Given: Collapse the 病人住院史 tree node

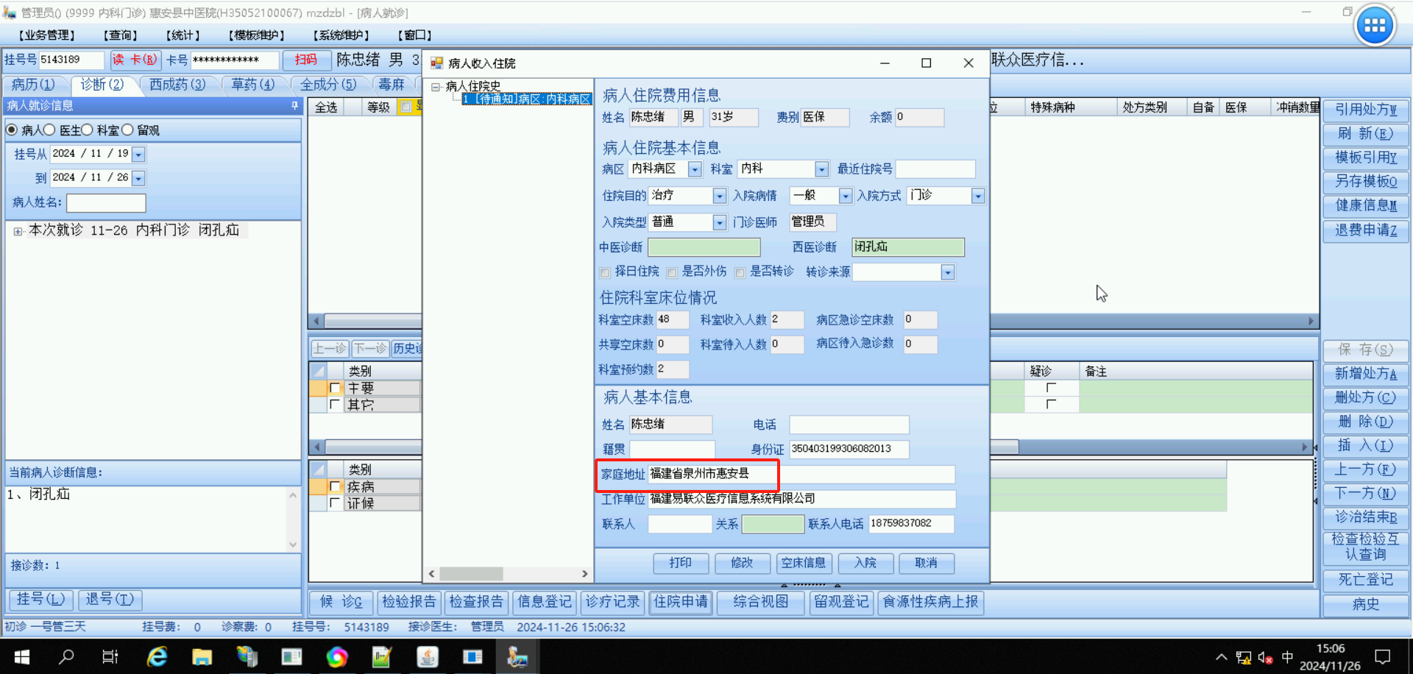Looking at the screenshot, I should (x=436, y=87).
